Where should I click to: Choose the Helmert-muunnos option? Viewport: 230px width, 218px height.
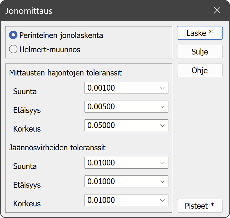pyautogui.click(x=14, y=49)
